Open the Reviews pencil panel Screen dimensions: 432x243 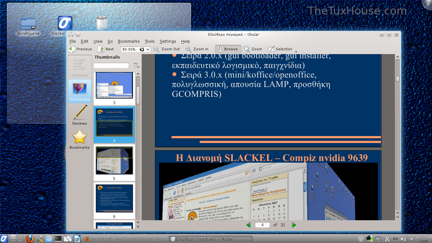click(x=80, y=115)
